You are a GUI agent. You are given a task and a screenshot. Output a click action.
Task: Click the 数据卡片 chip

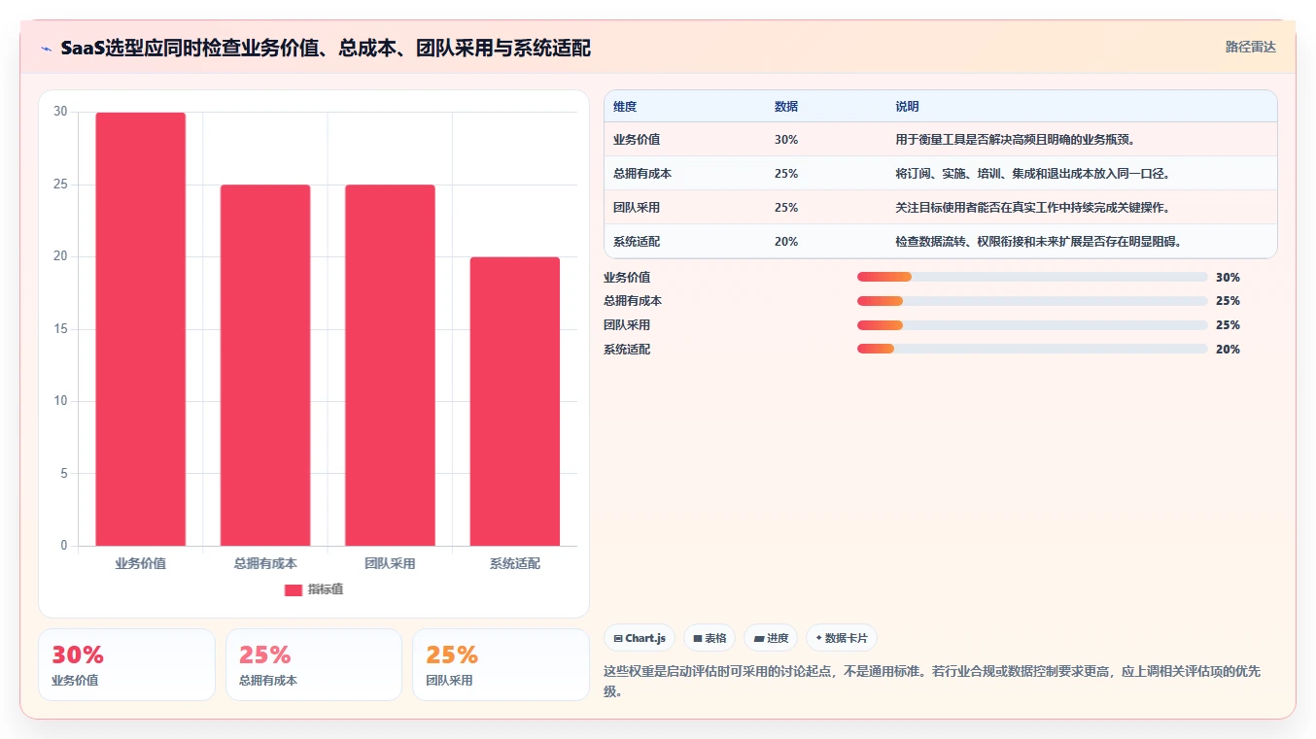click(842, 638)
